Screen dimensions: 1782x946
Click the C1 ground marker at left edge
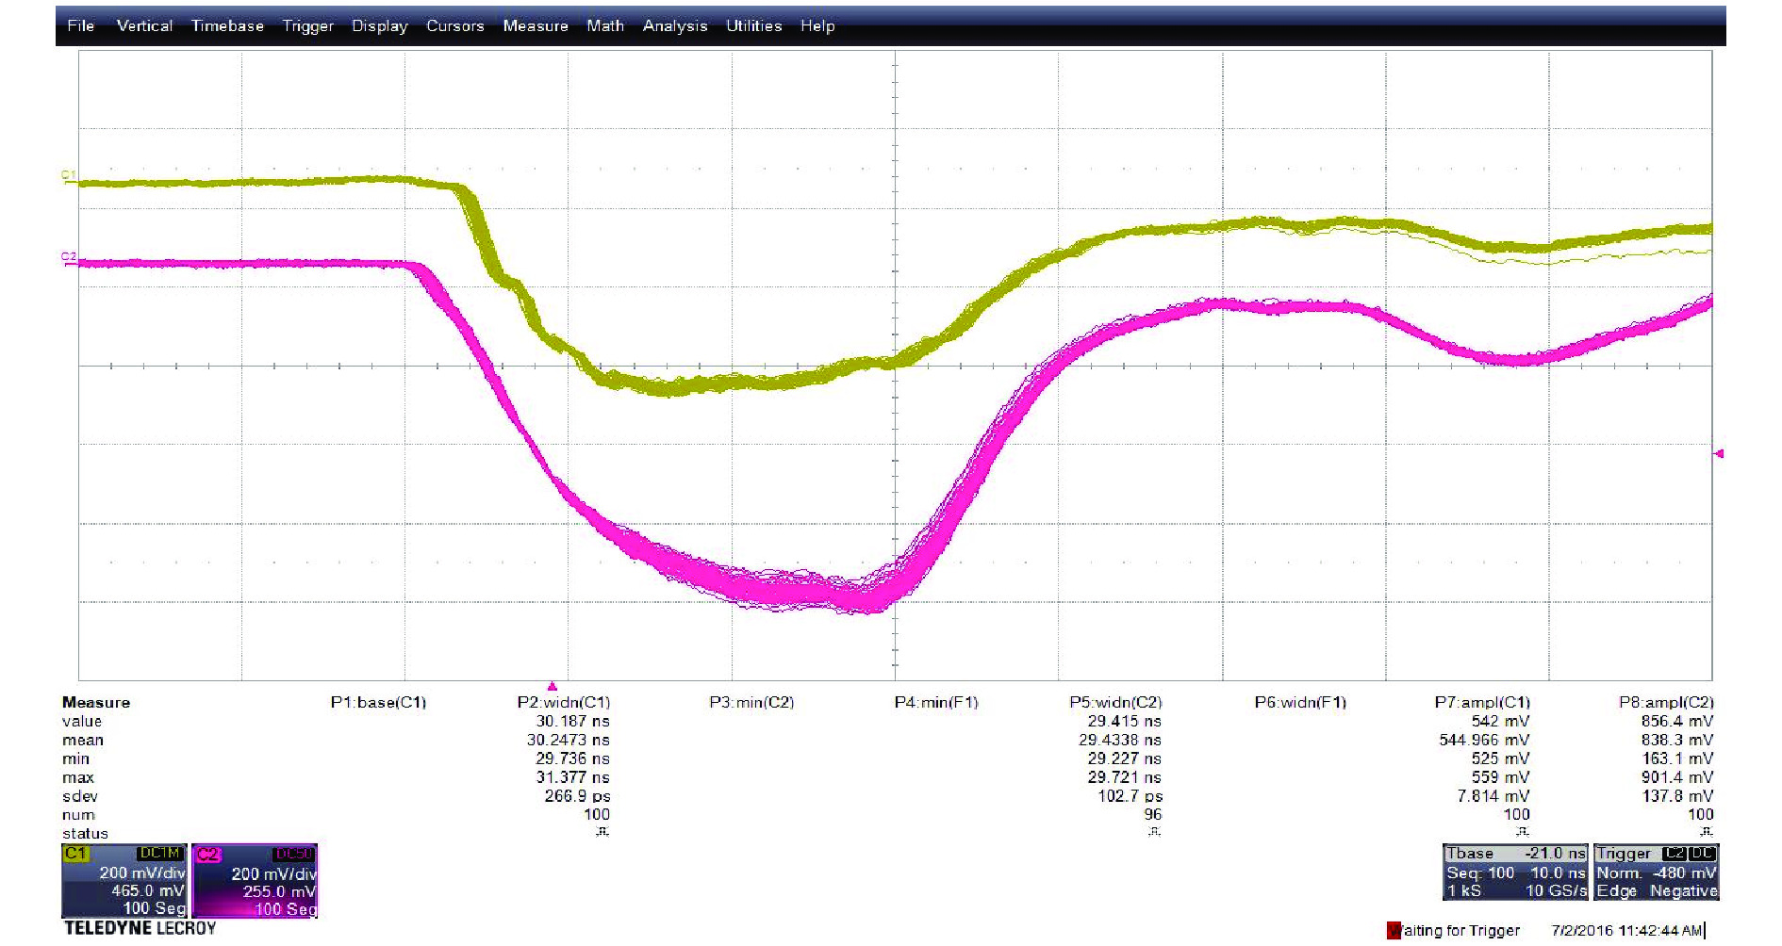tap(68, 177)
